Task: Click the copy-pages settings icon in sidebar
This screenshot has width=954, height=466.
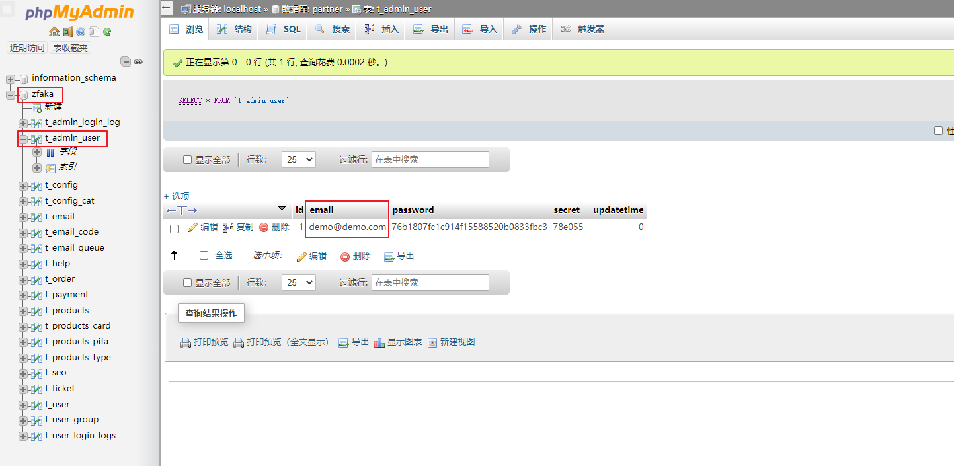Action: [x=94, y=32]
